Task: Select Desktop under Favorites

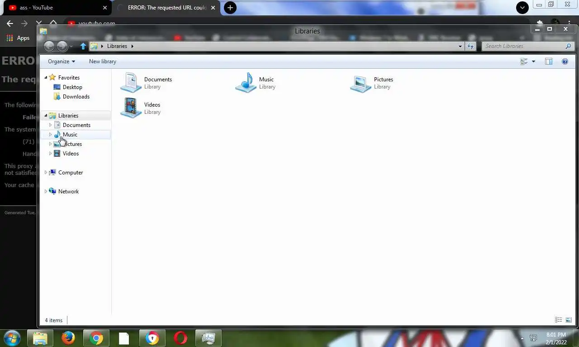Action: coord(72,87)
